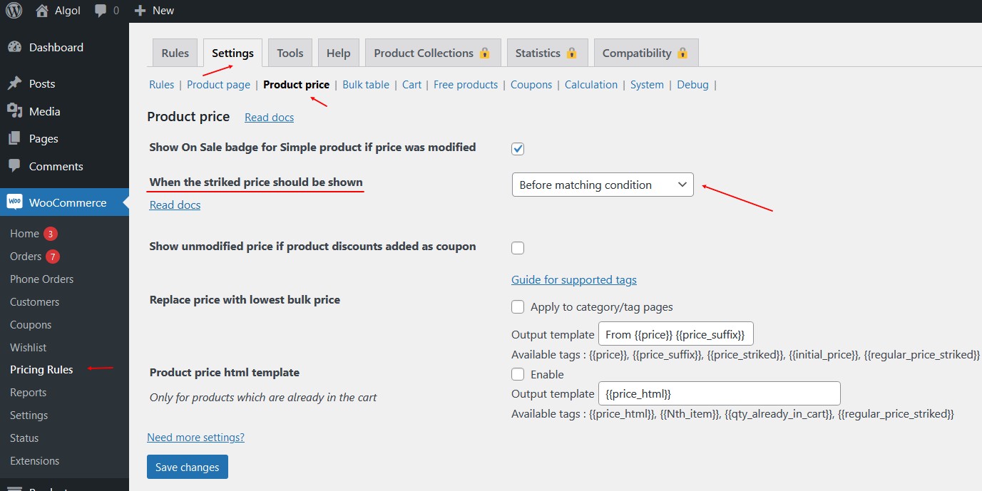Click the From {{price}} output template field
The width and height of the screenshot is (982, 491).
pyautogui.click(x=675, y=334)
